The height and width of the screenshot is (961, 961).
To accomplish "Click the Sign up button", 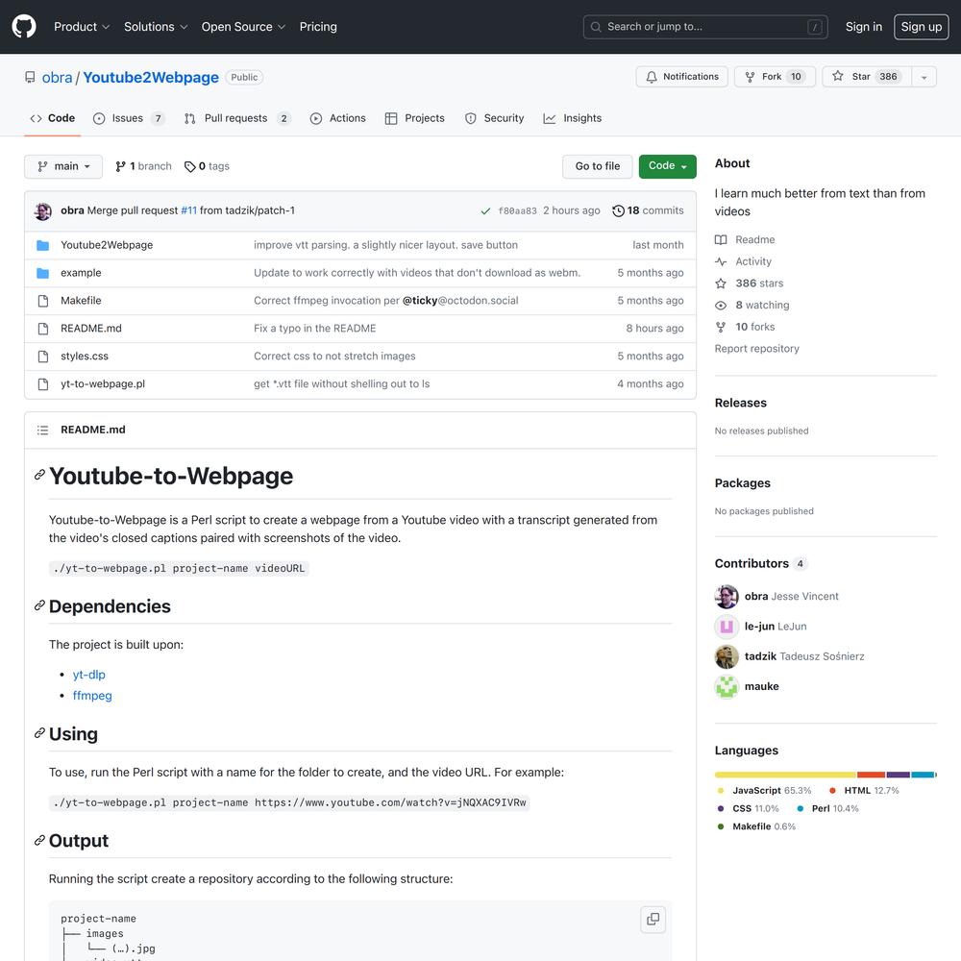I will (x=921, y=26).
